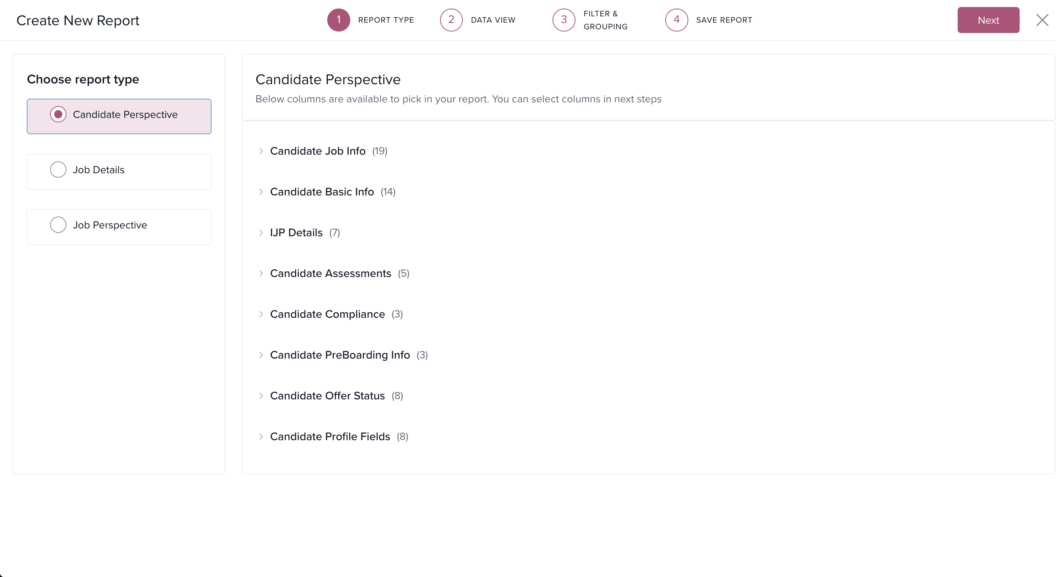The image size is (1056, 577).
Task: Select the Job Details radio button
Action: tap(58, 170)
